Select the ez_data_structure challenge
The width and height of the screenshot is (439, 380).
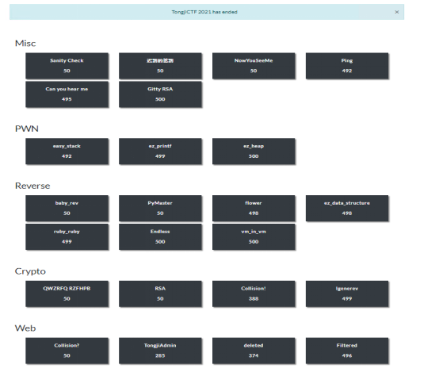(x=347, y=209)
